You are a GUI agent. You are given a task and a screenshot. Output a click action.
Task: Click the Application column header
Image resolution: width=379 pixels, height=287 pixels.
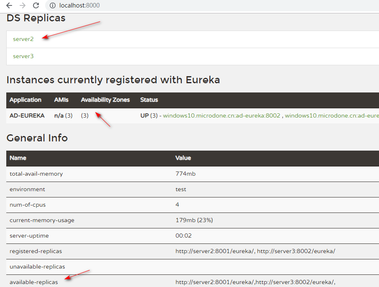point(25,100)
